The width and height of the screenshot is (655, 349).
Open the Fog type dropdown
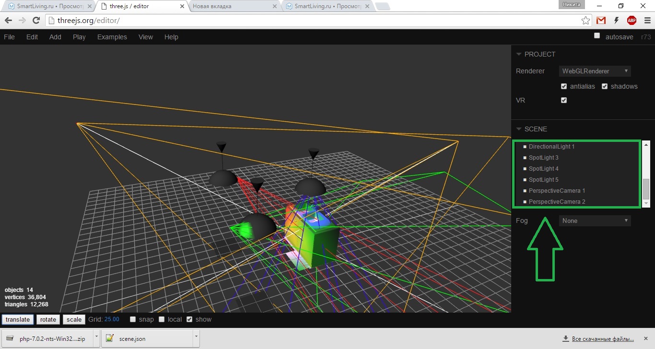595,221
